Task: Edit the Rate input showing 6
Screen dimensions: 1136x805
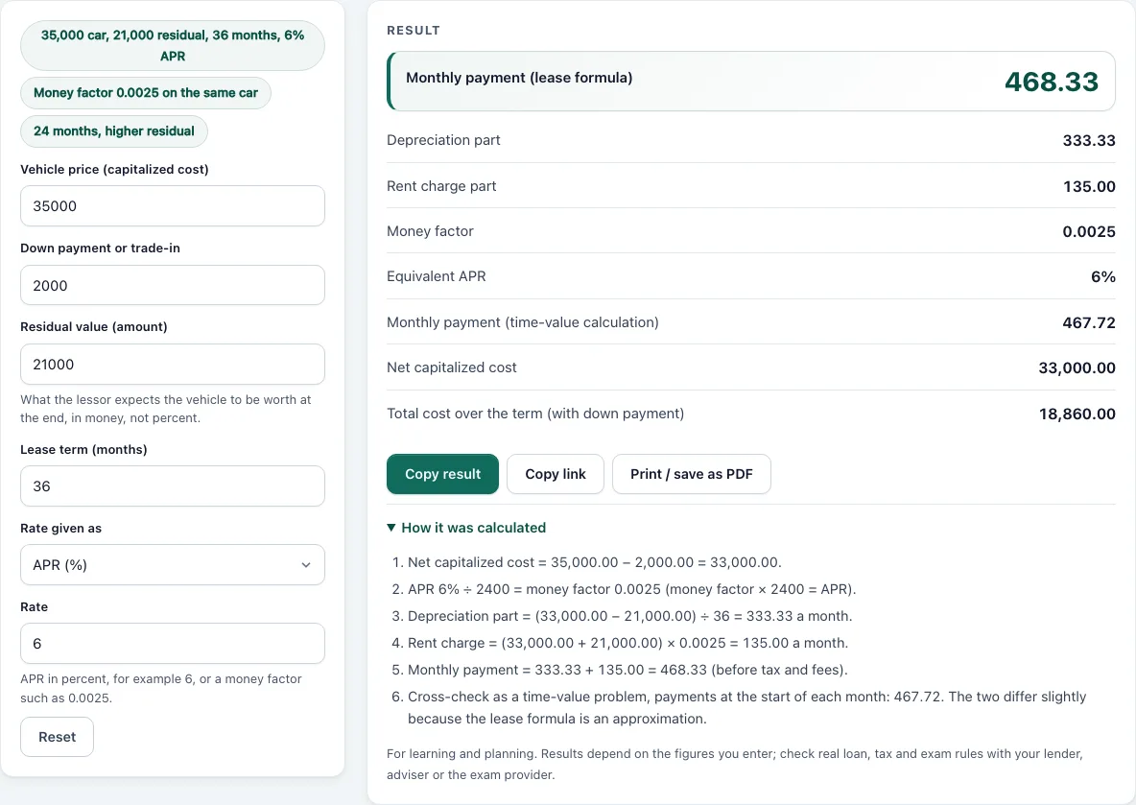Action: 173,644
